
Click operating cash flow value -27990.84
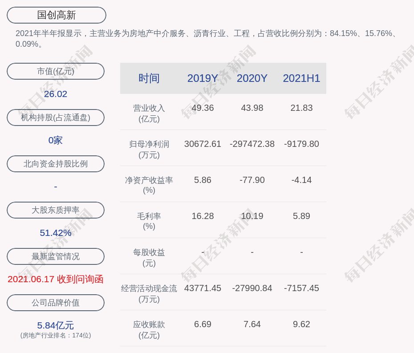coord(252,288)
